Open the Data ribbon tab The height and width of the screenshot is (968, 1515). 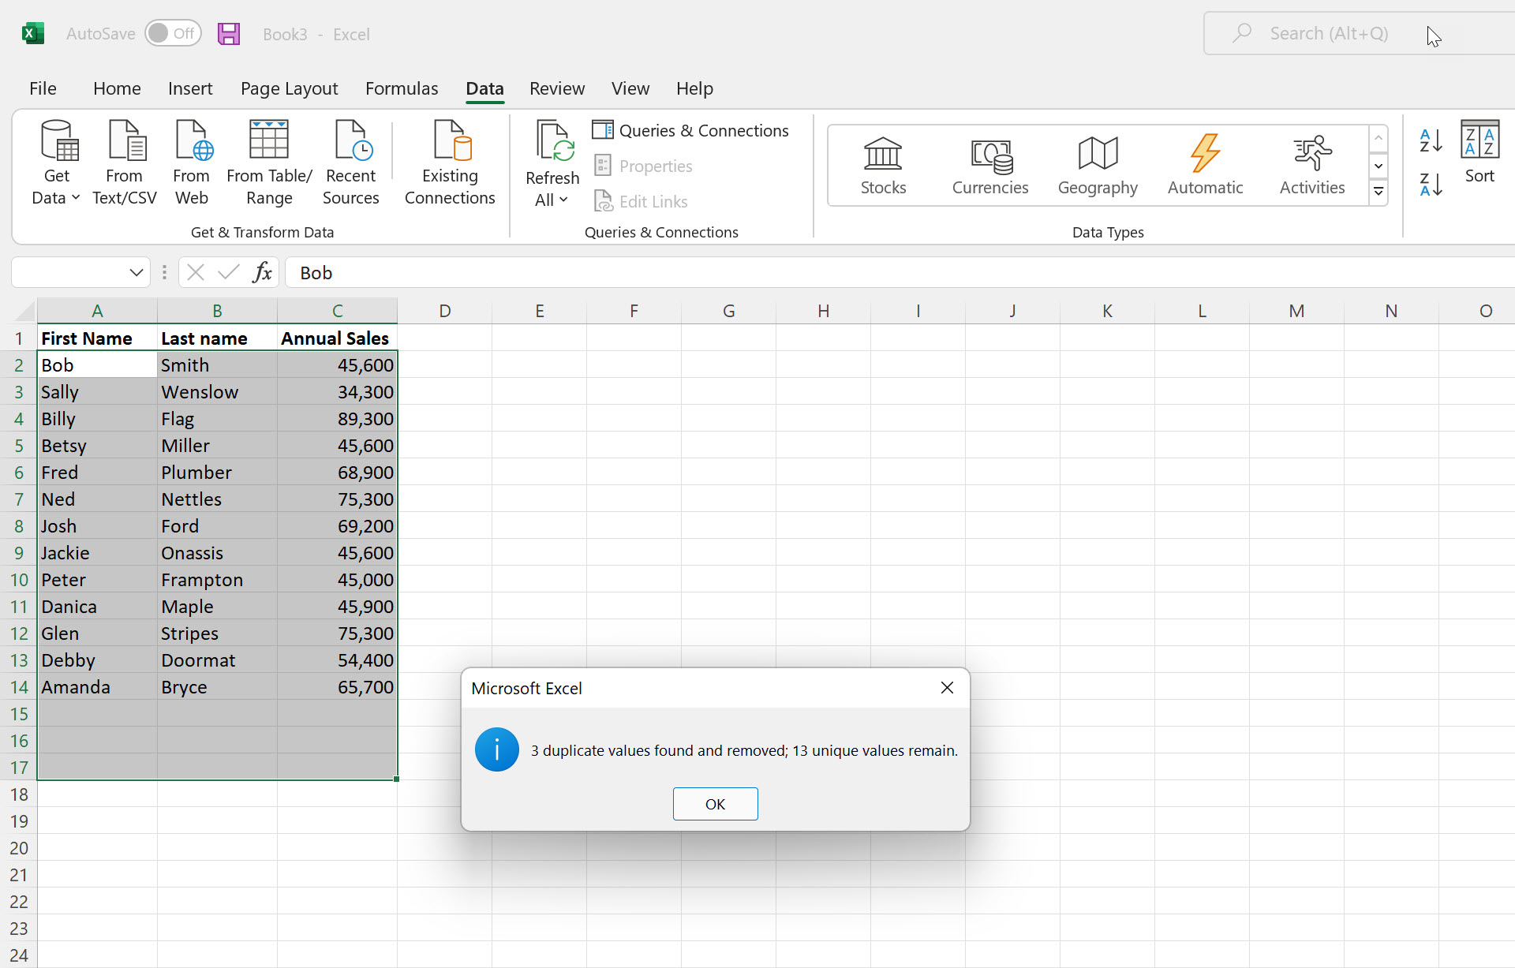[484, 88]
